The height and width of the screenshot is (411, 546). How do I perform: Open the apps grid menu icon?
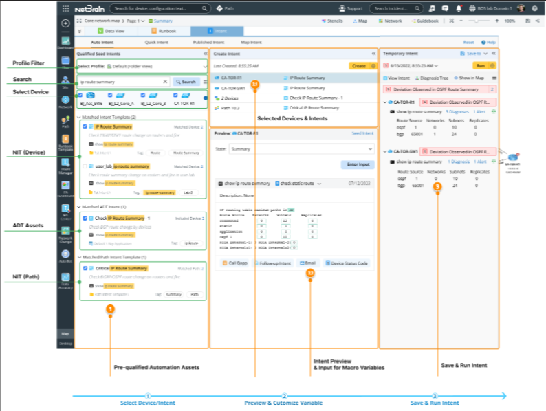pyautogui.click(x=65, y=8)
